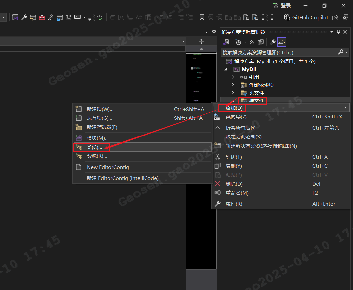This screenshot has width=353, height=290.
Task: Open the terminal command window icon
Action: pos(77,17)
